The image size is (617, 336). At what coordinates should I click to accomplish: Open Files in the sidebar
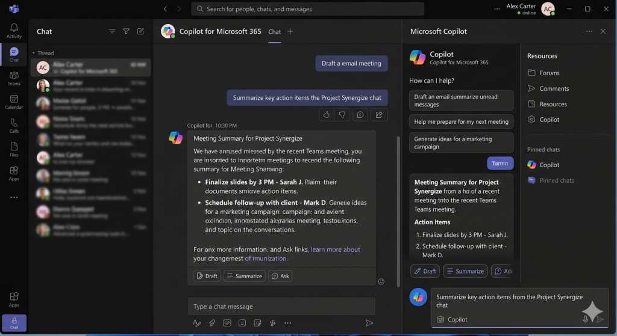click(x=14, y=150)
